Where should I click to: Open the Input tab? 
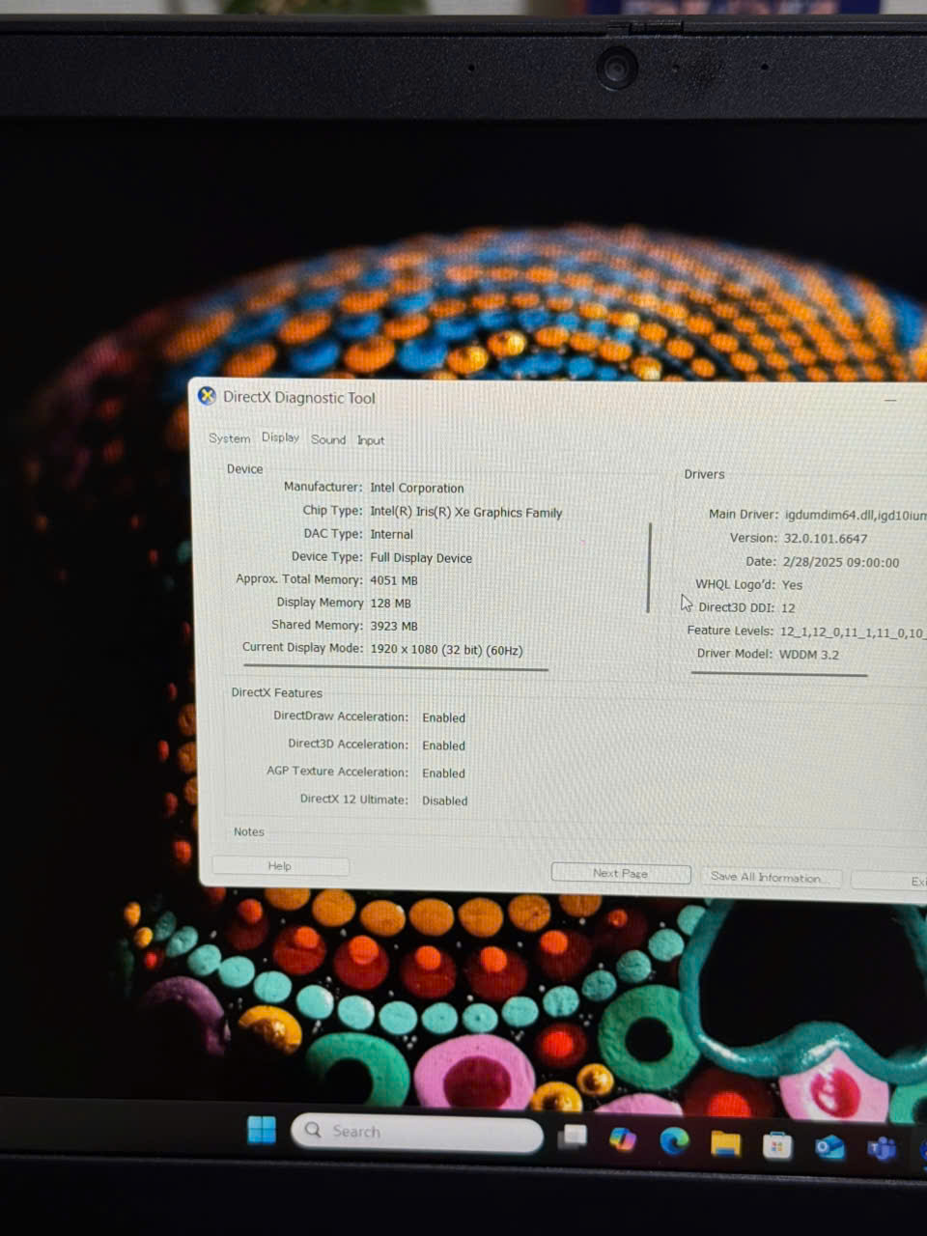tap(371, 440)
